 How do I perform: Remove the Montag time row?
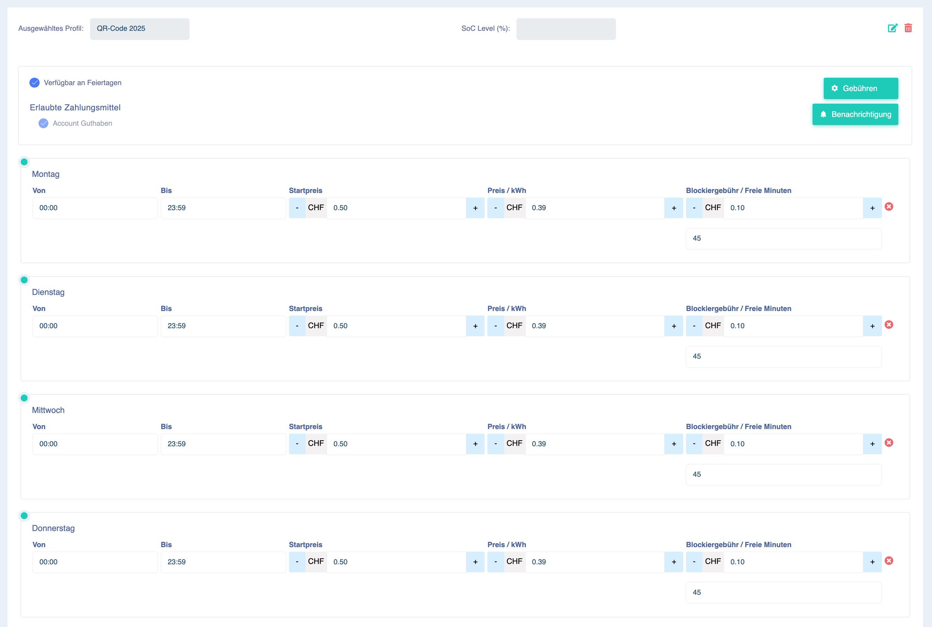tap(889, 206)
